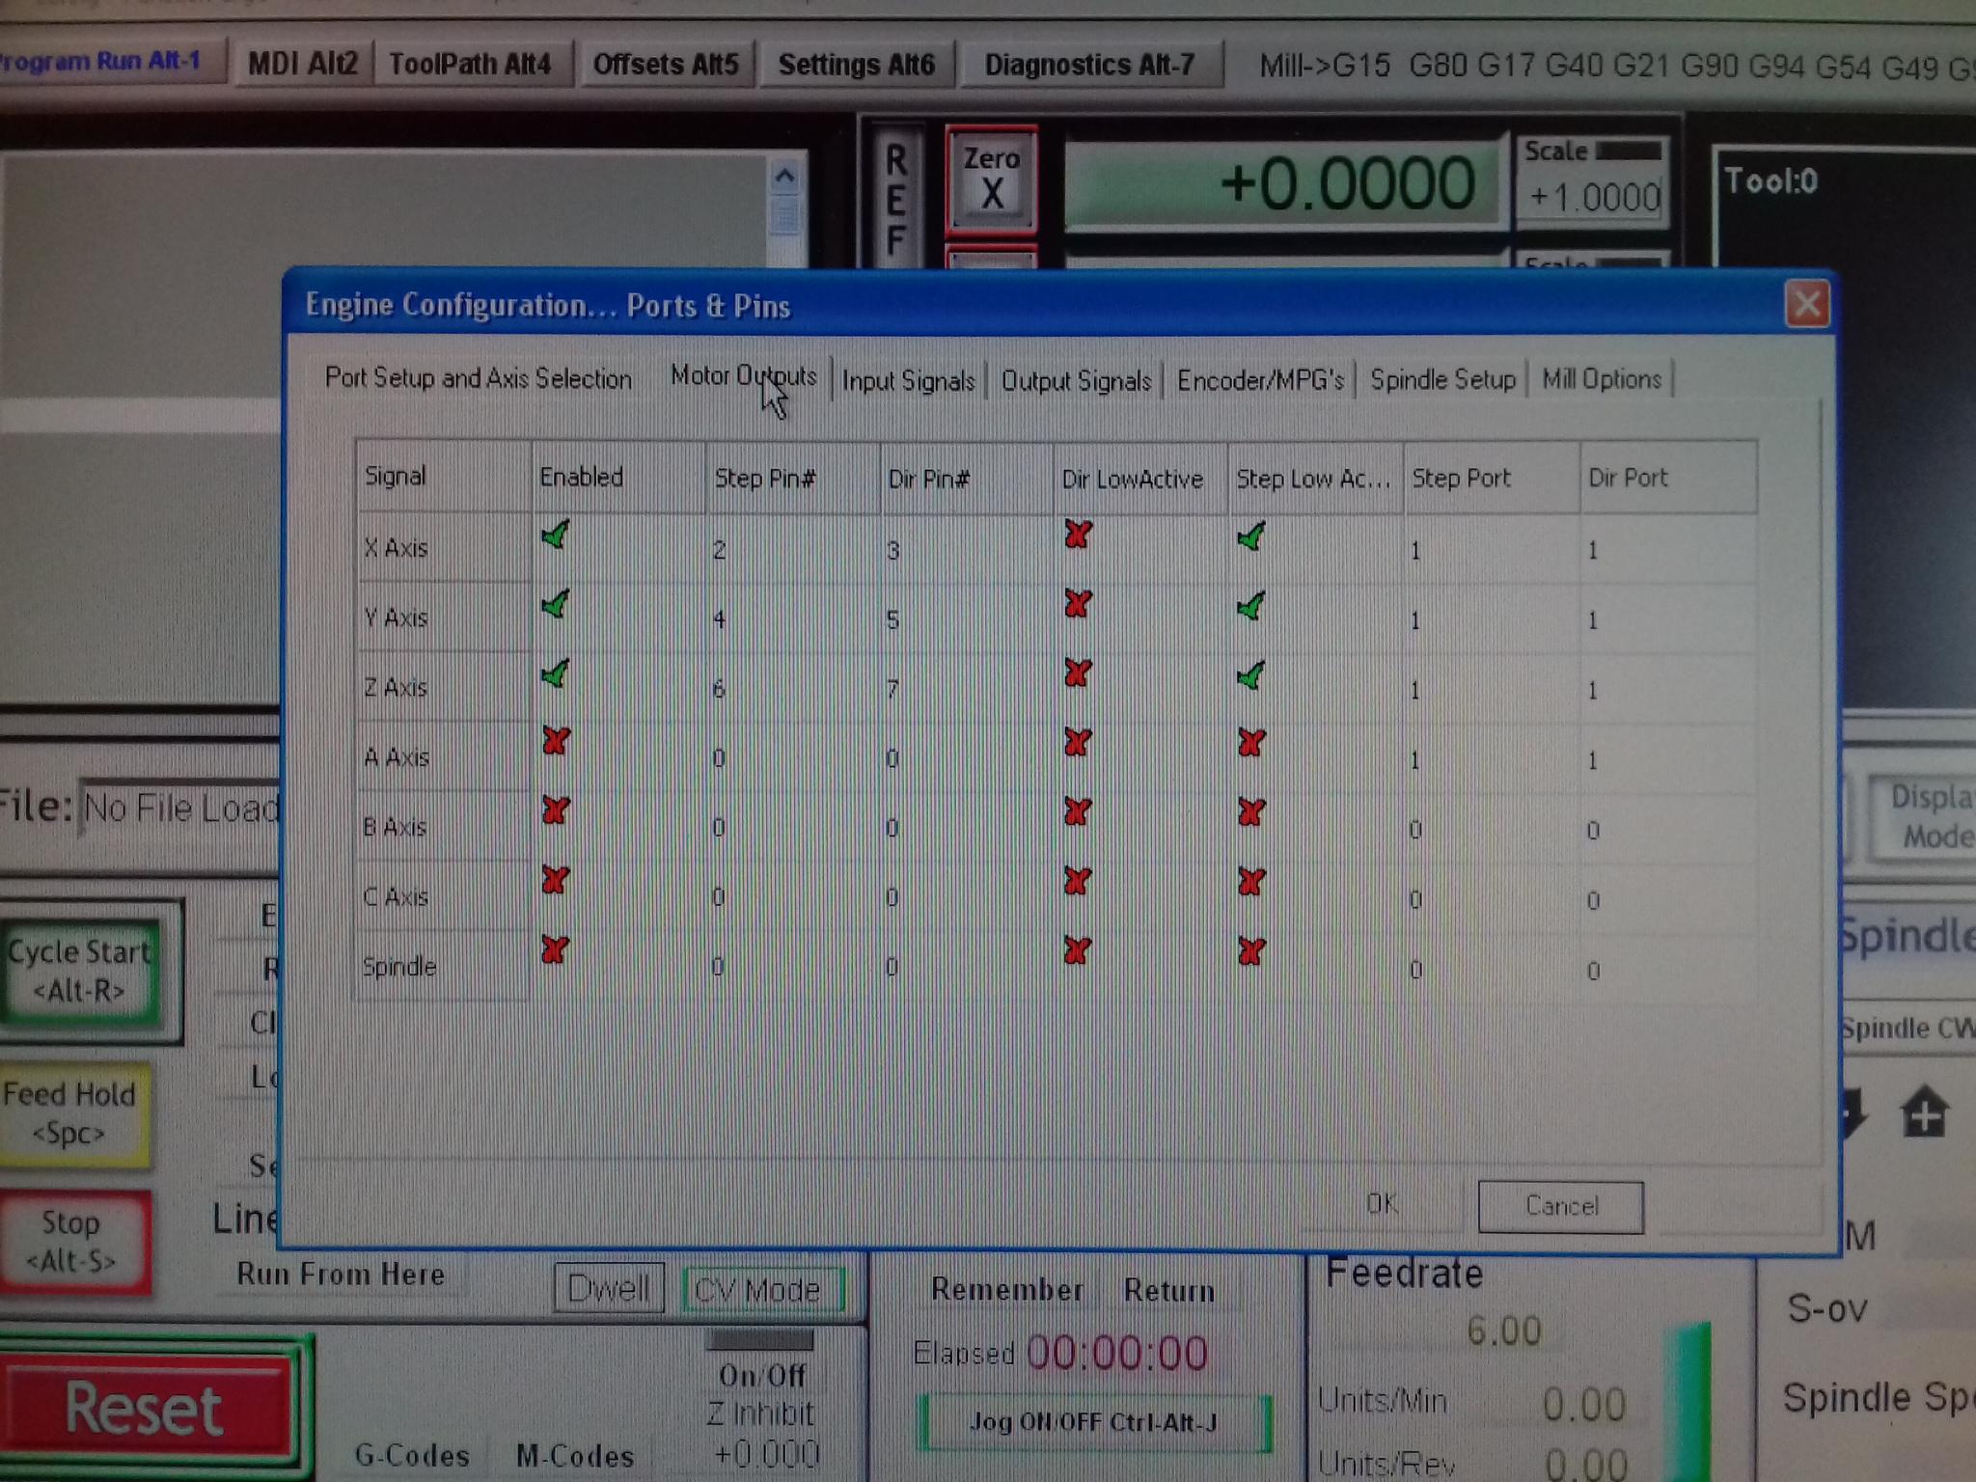This screenshot has width=1976, height=1482.
Task: Toggle Jog ON/OFF Ctrl-Alt-J button
Action: point(1093,1422)
